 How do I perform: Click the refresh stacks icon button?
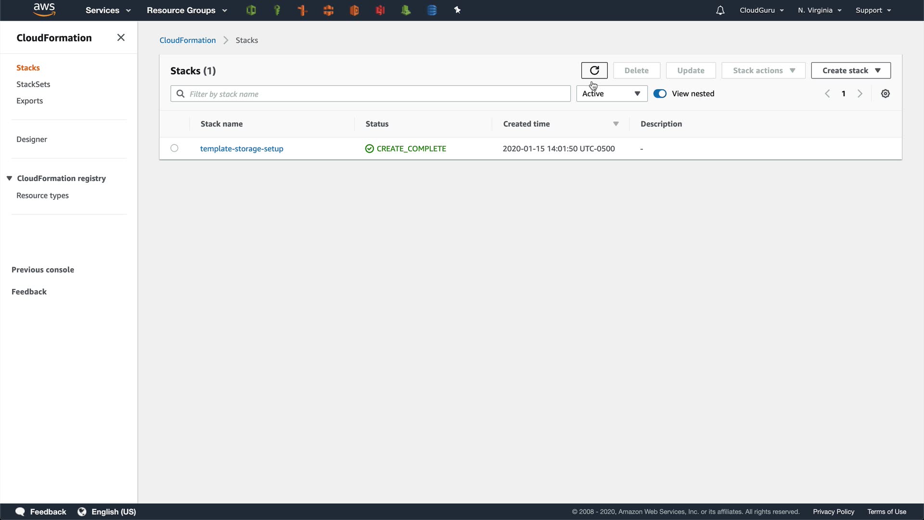click(594, 70)
